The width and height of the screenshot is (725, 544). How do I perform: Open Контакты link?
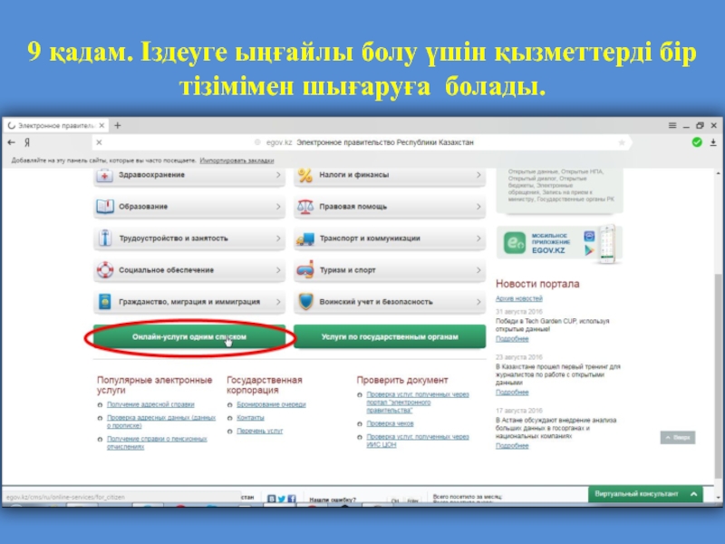[250, 417]
